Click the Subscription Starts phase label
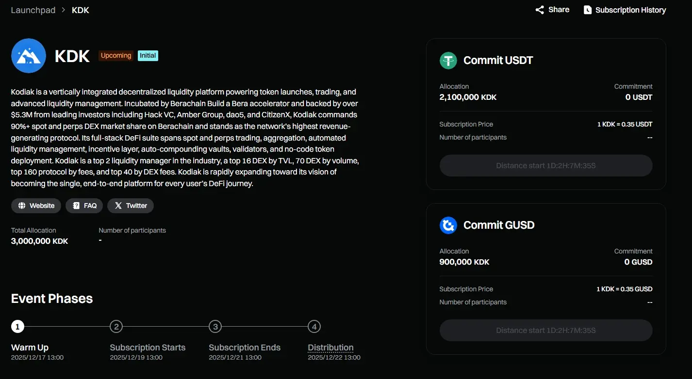 pyautogui.click(x=148, y=347)
